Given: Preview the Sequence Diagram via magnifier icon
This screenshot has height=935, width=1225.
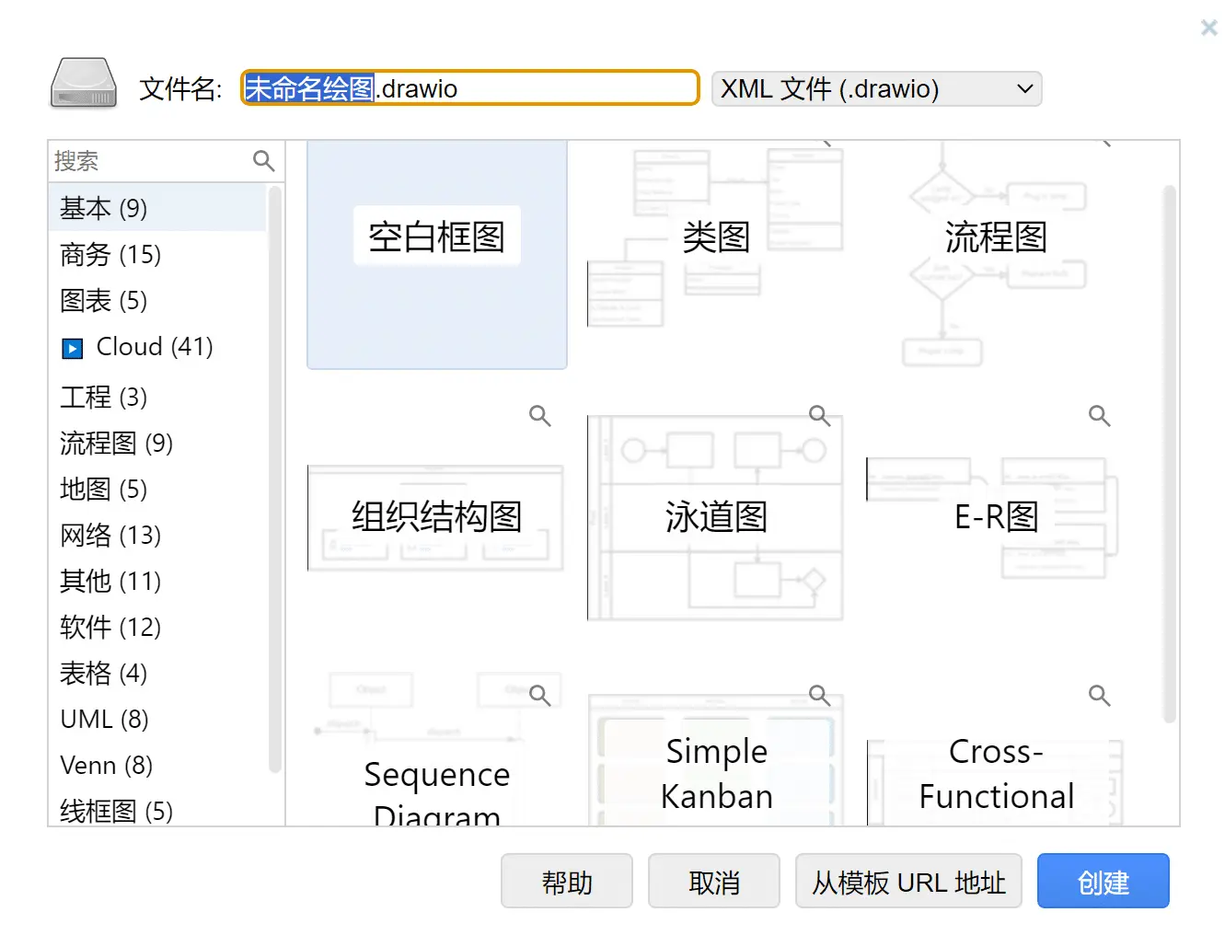Looking at the screenshot, I should 540,696.
